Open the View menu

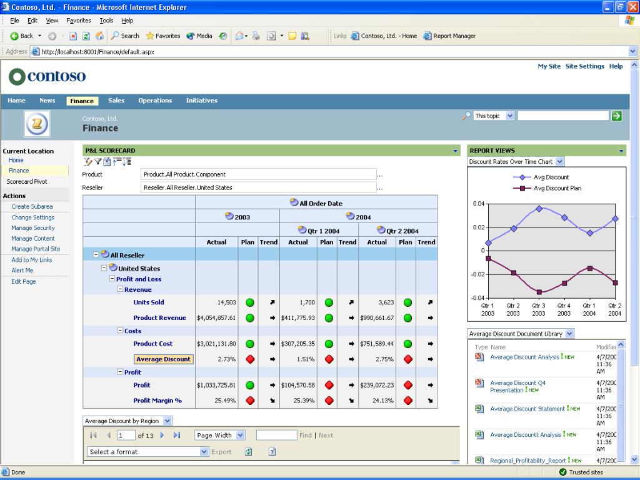click(52, 21)
